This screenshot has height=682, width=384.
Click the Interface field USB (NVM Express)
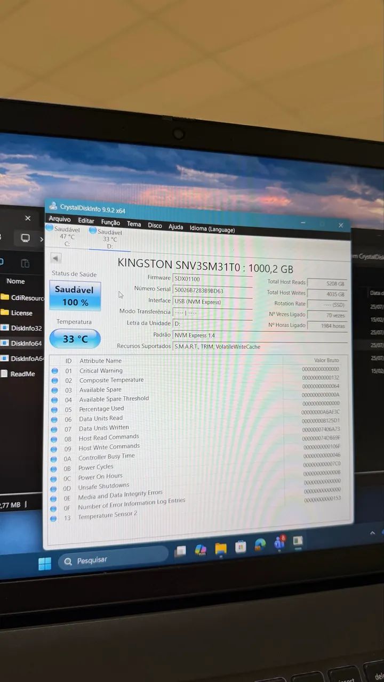[x=212, y=302]
